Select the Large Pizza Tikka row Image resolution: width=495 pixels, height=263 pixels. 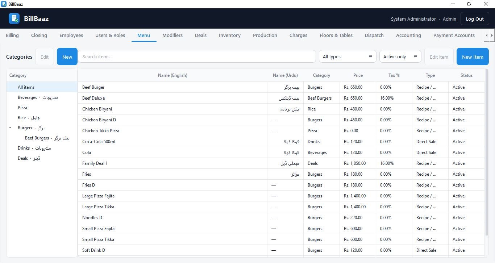282,207
